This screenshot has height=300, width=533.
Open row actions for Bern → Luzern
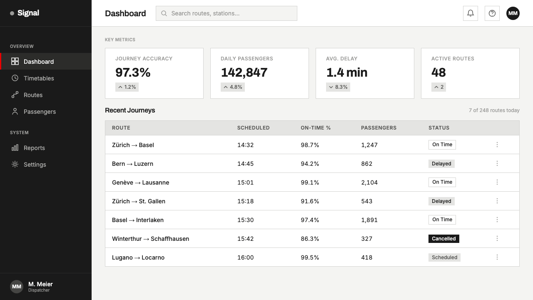497,163
